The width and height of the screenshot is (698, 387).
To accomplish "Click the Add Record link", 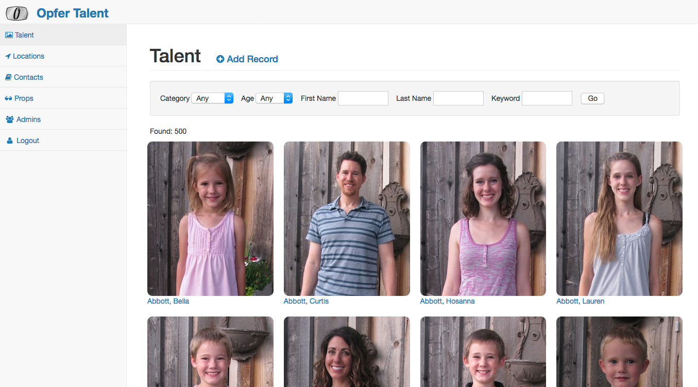I will (247, 59).
